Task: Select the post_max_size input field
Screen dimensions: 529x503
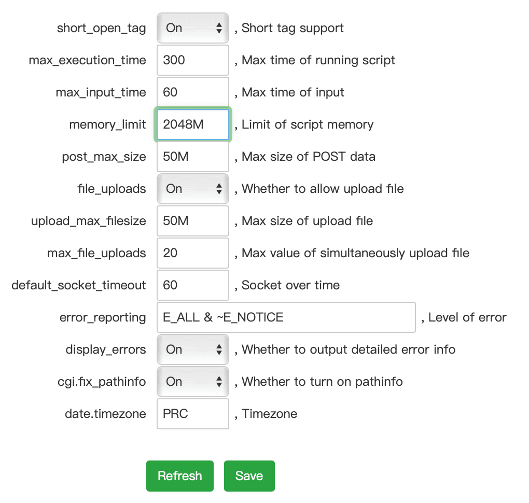Action: tap(192, 157)
